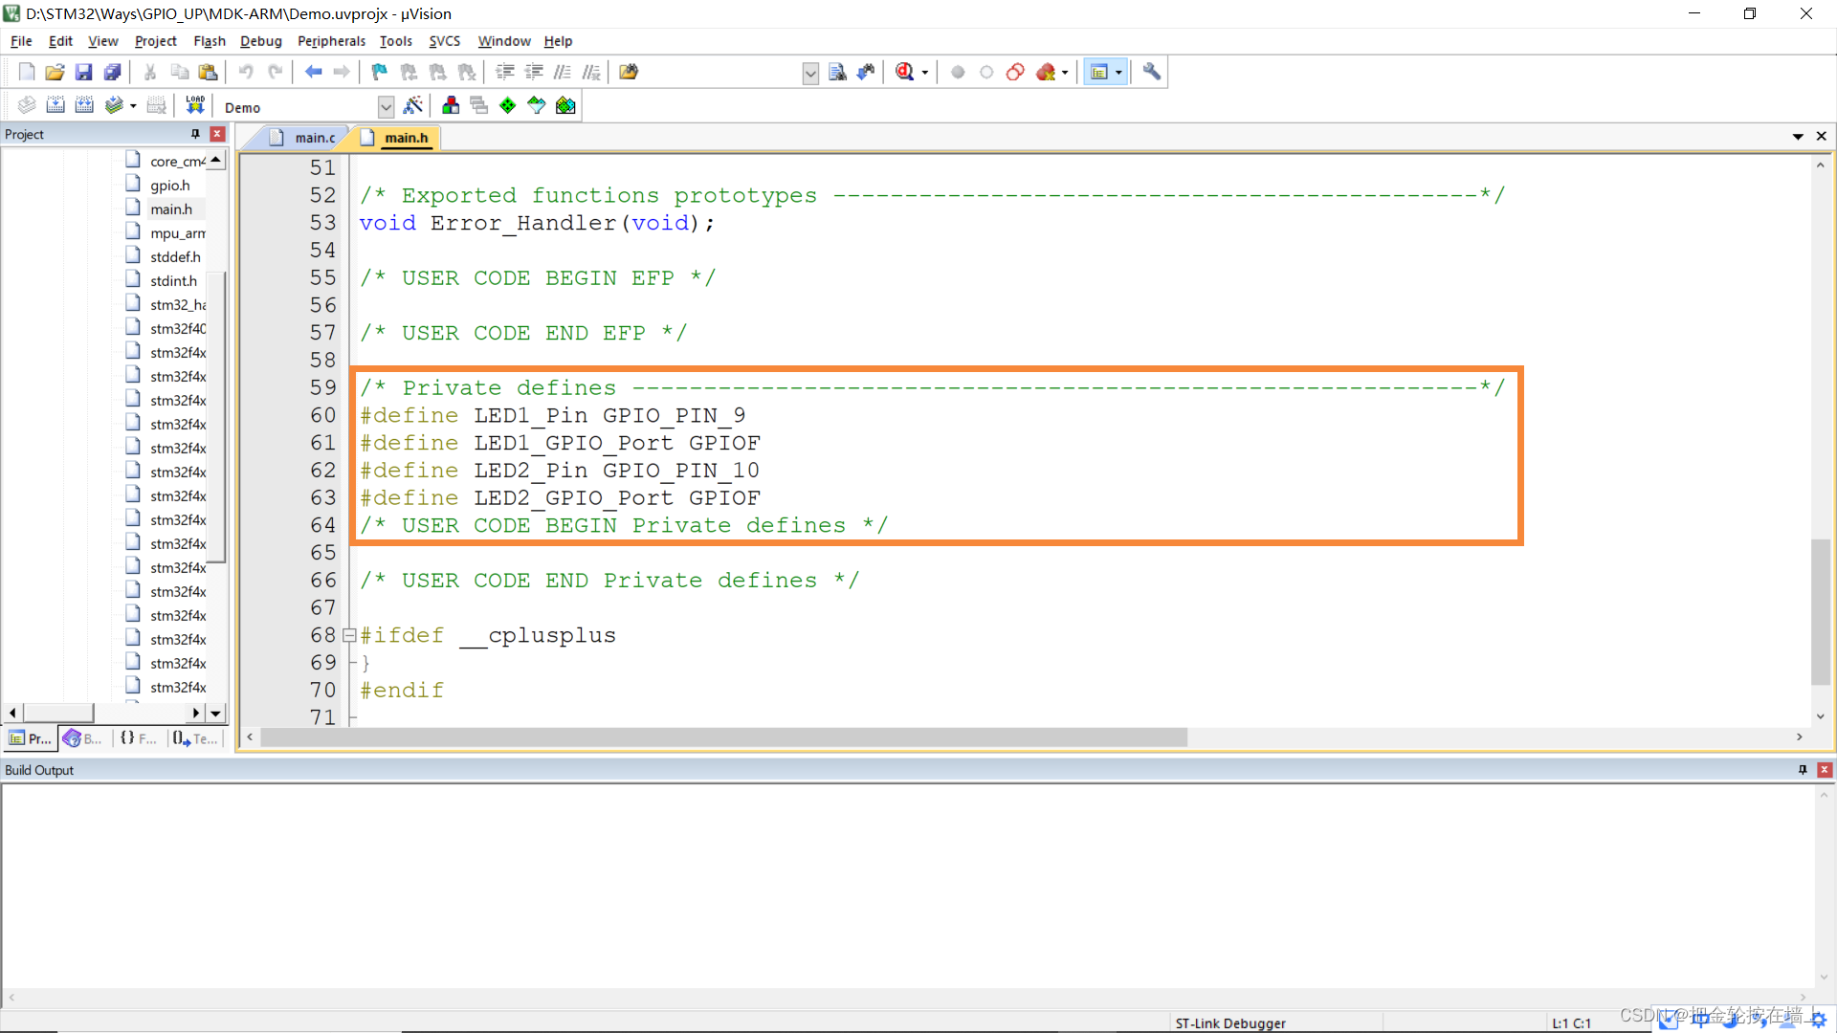This screenshot has width=1837, height=1033.
Task: Pin the Build Output window
Action: 1804,770
